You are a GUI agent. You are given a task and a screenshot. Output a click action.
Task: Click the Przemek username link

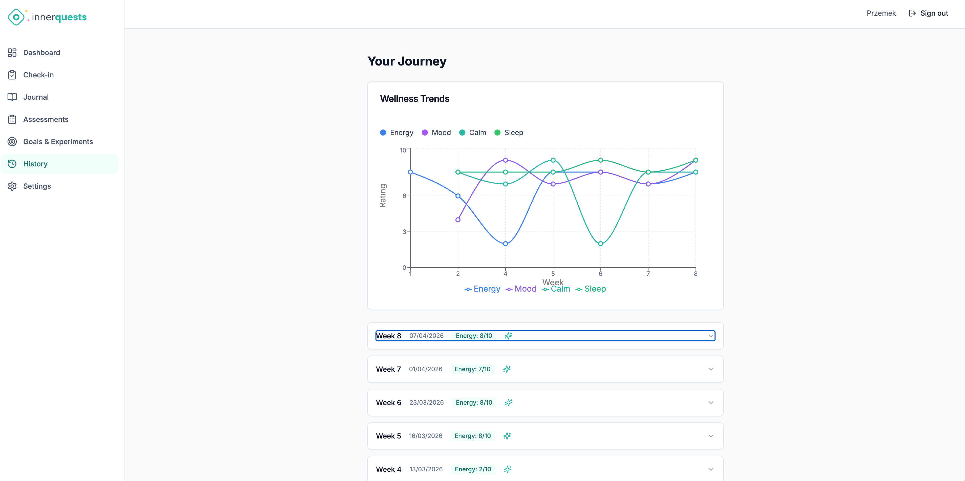tap(881, 13)
